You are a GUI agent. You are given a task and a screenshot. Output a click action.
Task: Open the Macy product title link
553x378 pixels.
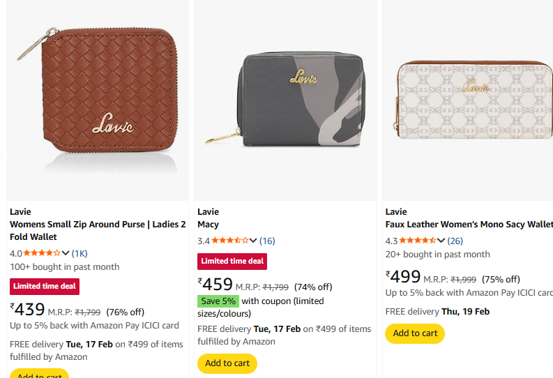click(208, 225)
